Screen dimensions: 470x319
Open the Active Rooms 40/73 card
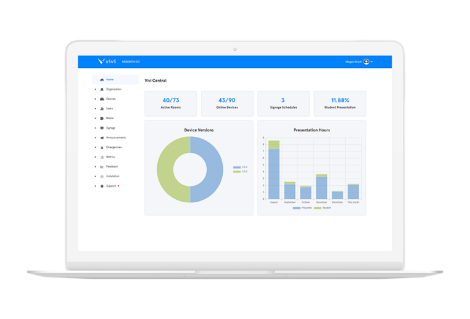point(171,103)
